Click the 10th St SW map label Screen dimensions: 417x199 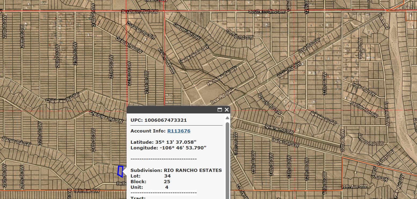(342, 140)
